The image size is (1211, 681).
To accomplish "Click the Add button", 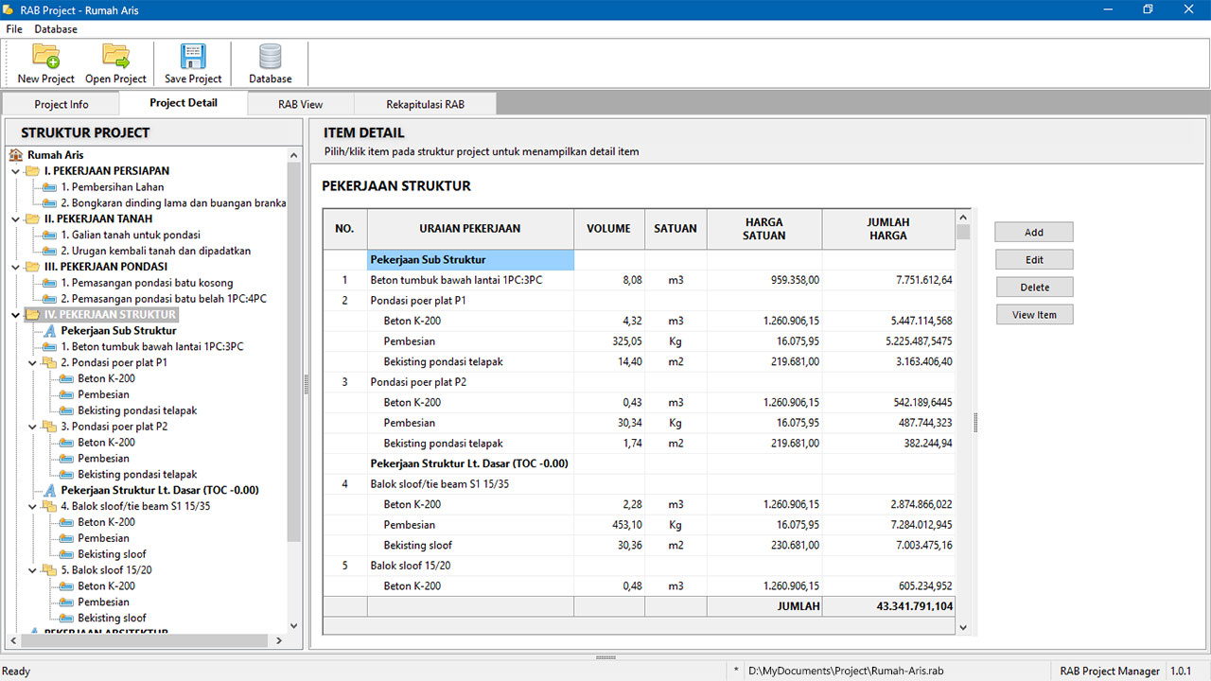I will [1034, 233].
